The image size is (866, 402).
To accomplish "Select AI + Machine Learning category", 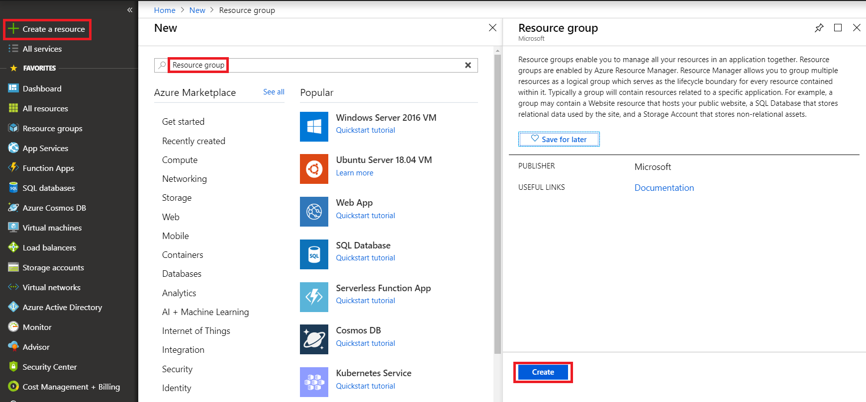I will click(x=205, y=312).
